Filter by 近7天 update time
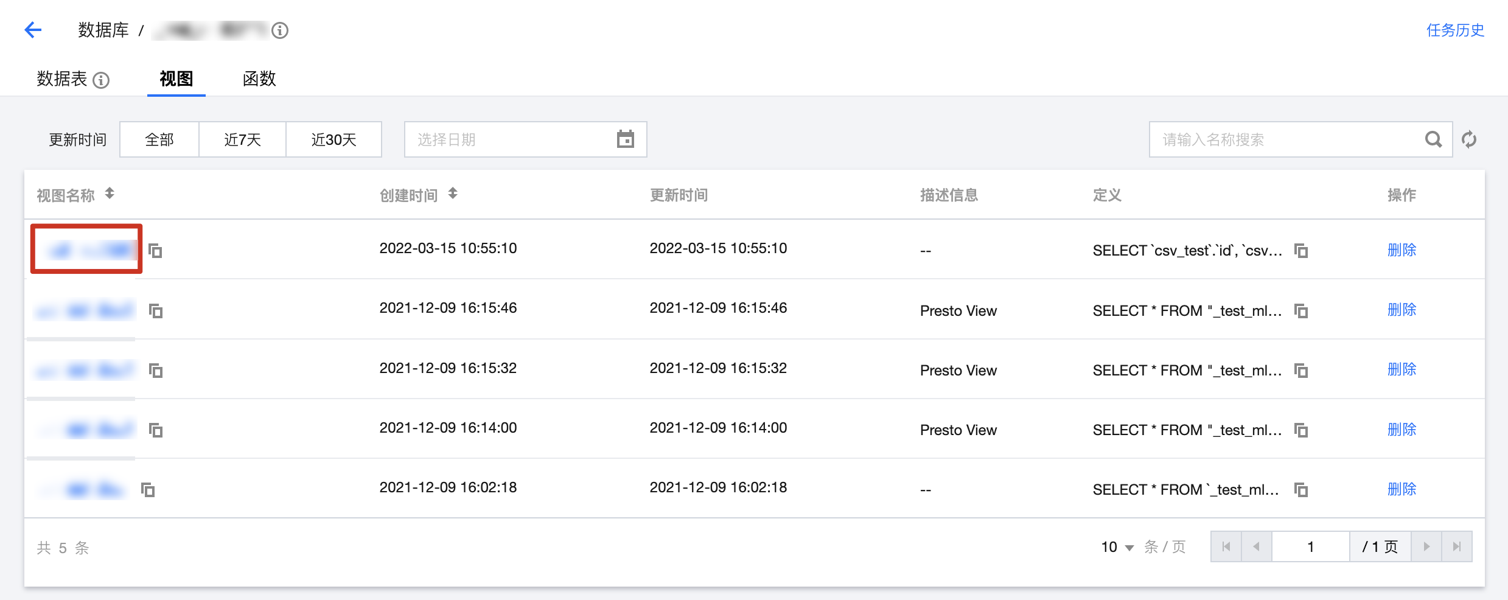The height and width of the screenshot is (600, 1508). point(242,139)
